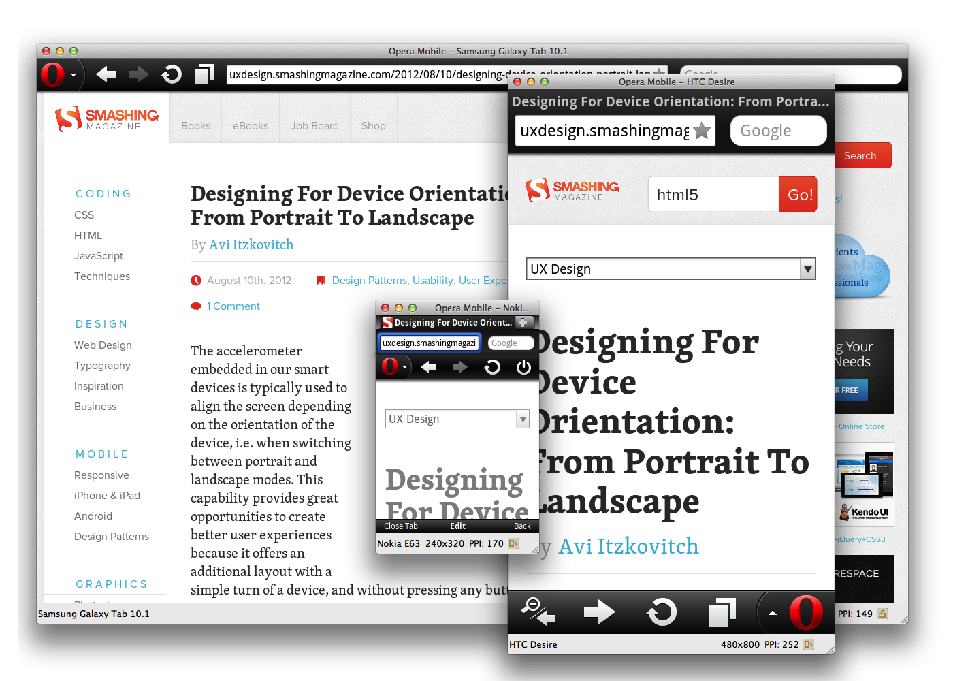Click the Go! button in HTC Desire
Image resolution: width=953 pixels, height=681 pixels.
798,195
